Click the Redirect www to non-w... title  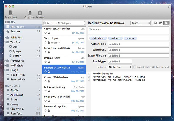coord(108,23)
